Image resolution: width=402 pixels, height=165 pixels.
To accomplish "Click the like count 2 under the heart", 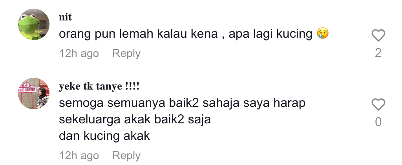I will click(x=378, y=53).
